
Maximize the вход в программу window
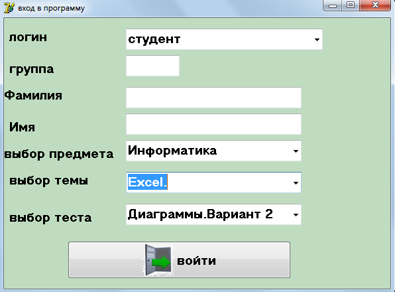coord(351,5)
